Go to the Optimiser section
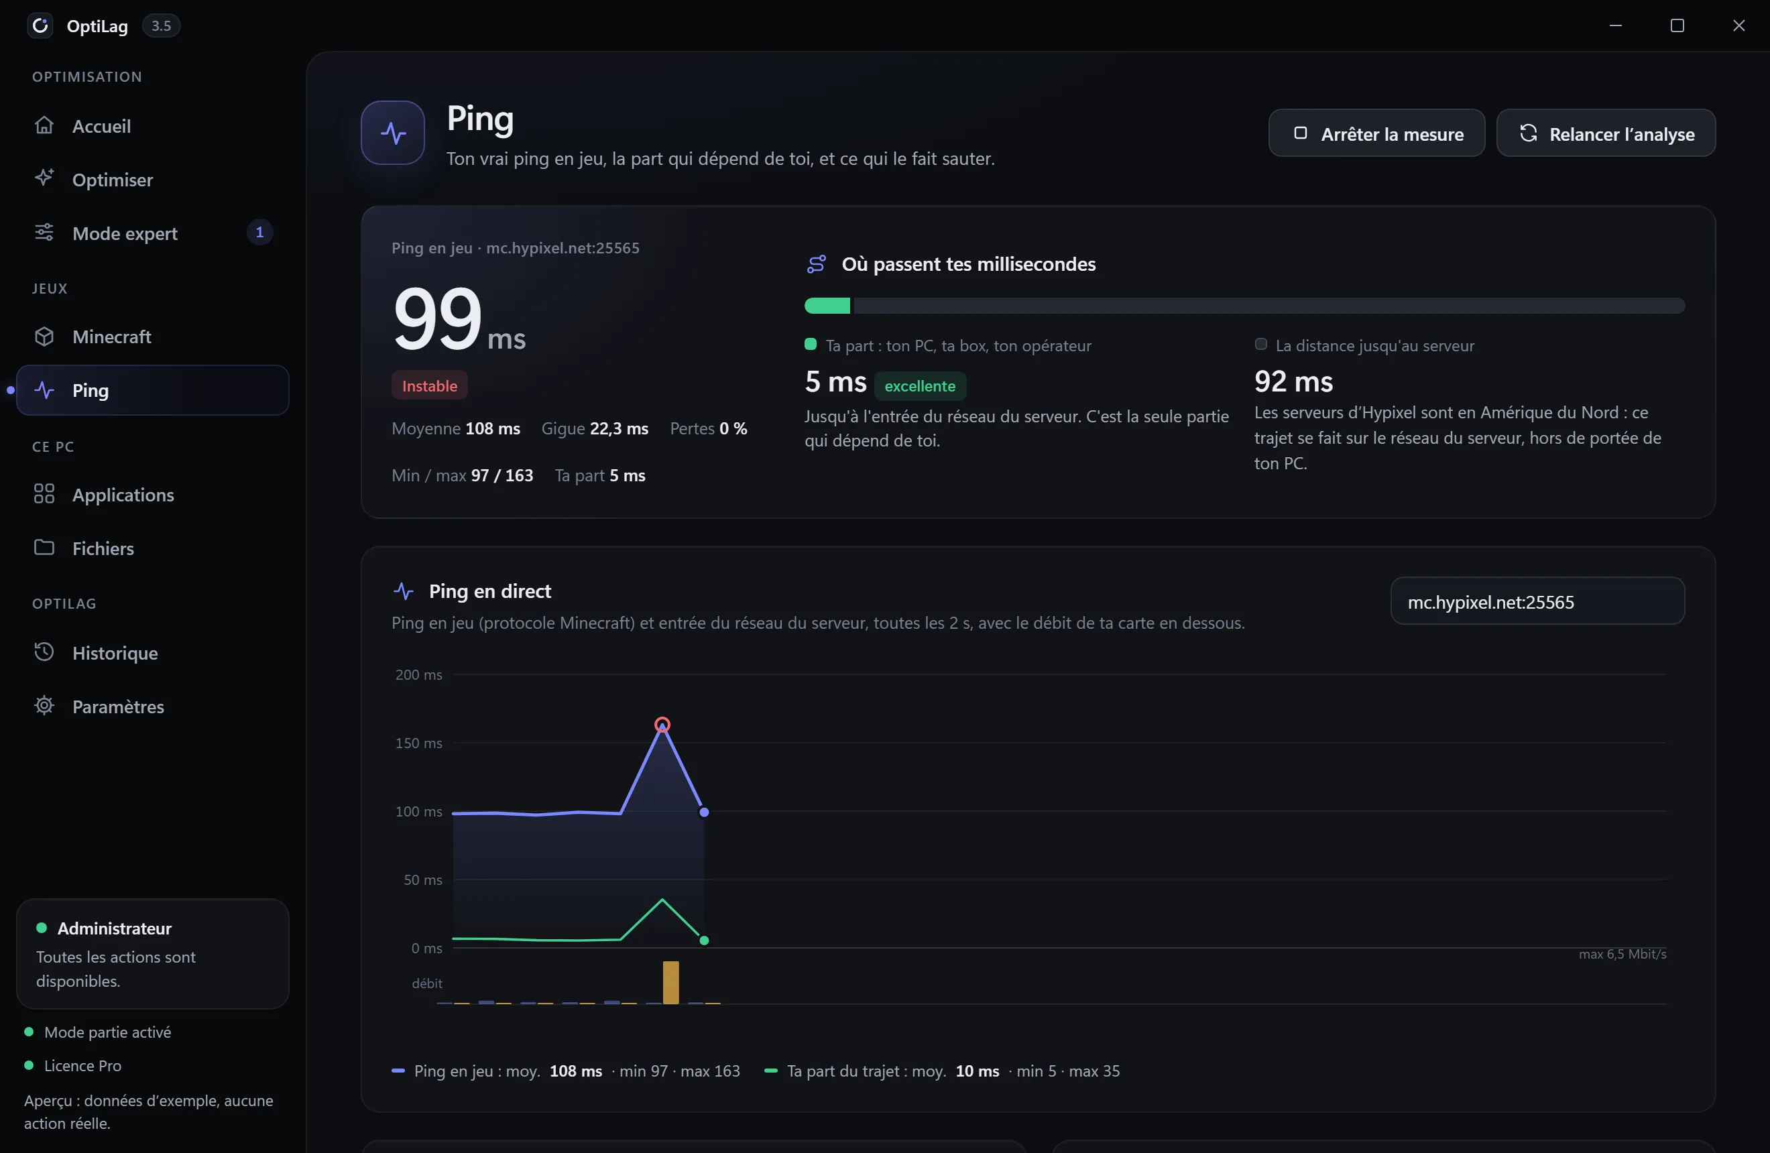 (x=152, y=179)
